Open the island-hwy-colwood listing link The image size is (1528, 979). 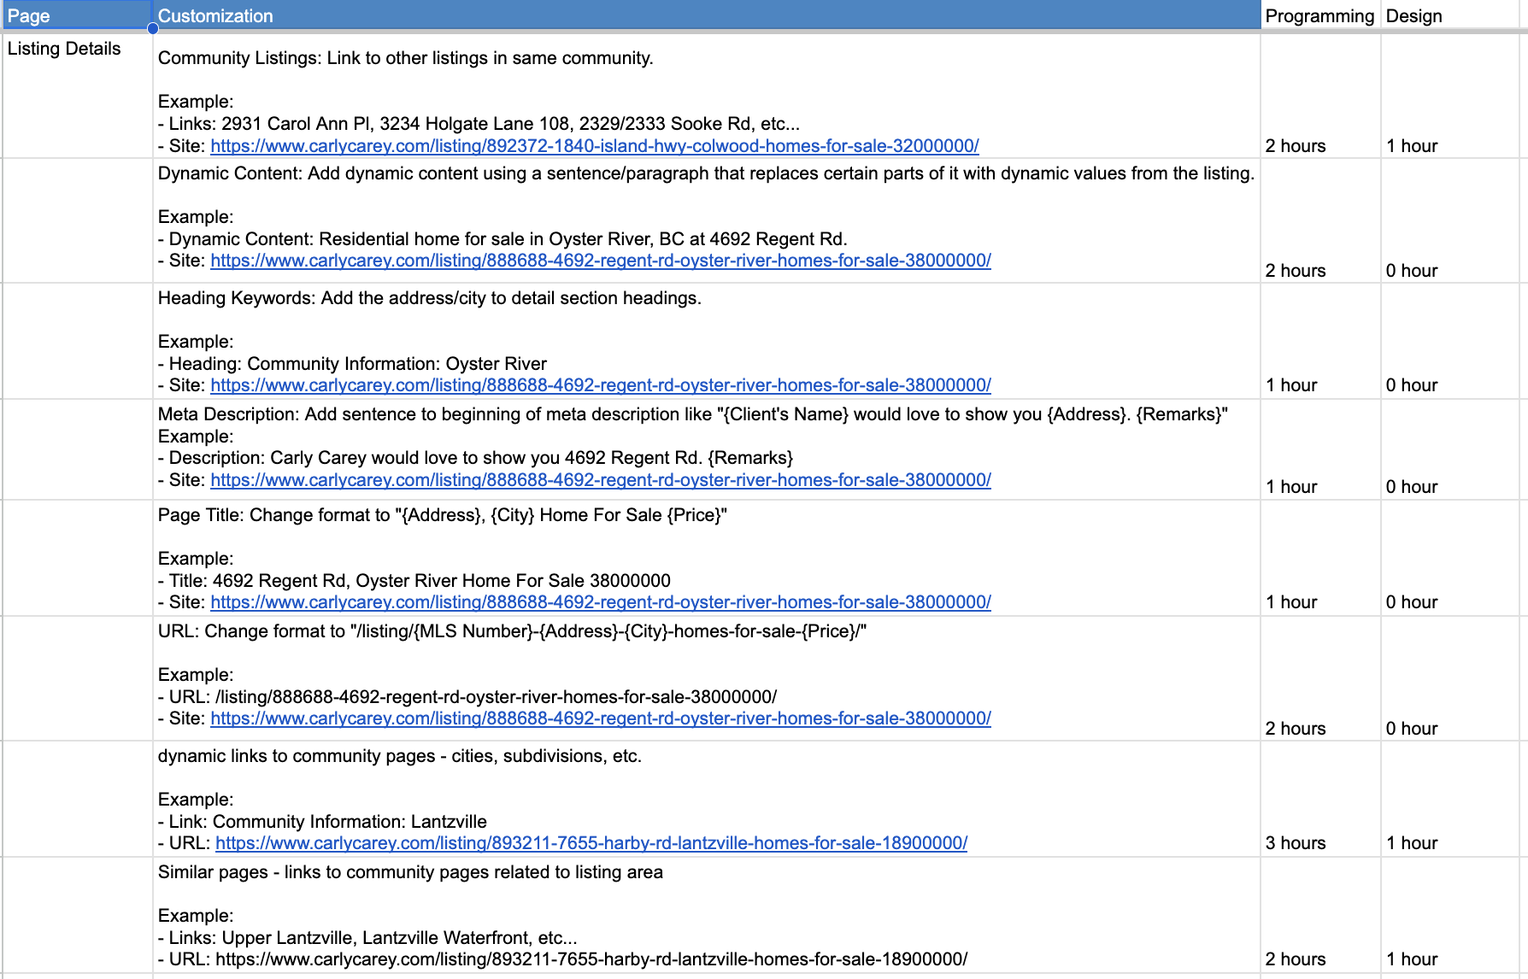(594, 146)
